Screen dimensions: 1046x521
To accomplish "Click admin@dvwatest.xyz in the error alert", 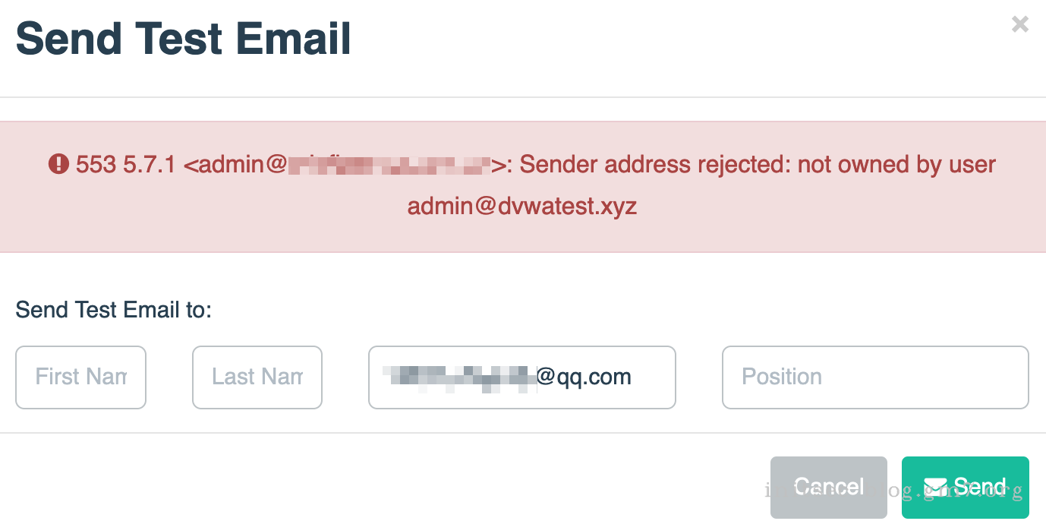I will click(x=522, y=206).
